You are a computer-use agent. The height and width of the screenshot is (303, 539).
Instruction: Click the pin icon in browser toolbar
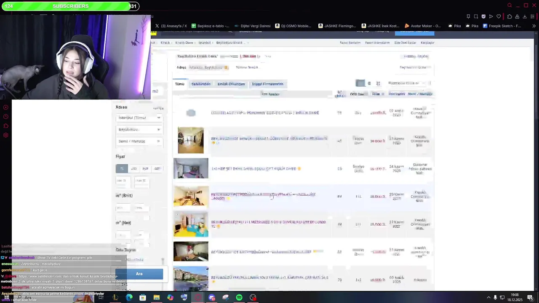coord(468,16)
